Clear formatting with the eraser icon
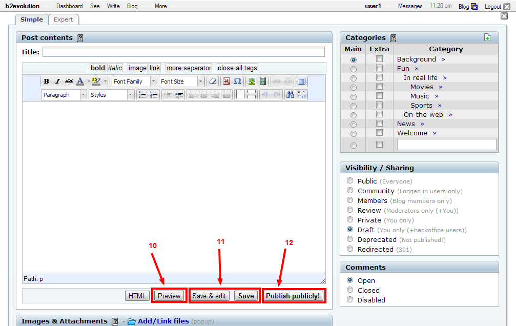Screen dimensions: 516x326 [213, 81]
